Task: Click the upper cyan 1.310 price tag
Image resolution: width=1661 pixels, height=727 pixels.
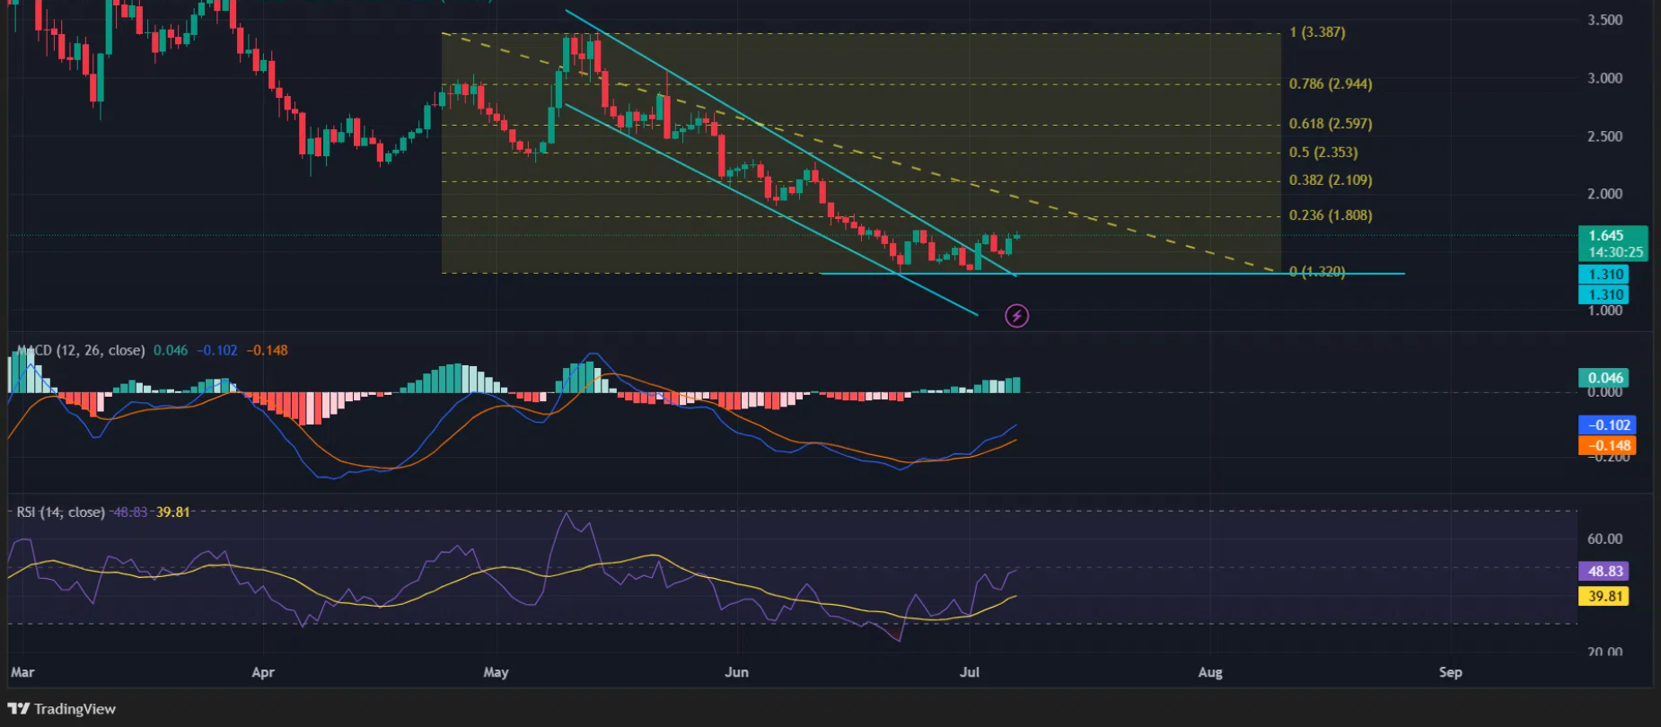Action: [x=1605, y=275]
